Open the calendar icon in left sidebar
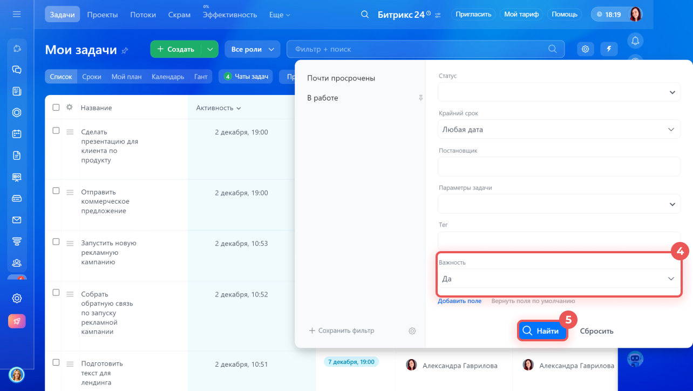The width and height of the screenshot is (693, 391). click(17, 134)
